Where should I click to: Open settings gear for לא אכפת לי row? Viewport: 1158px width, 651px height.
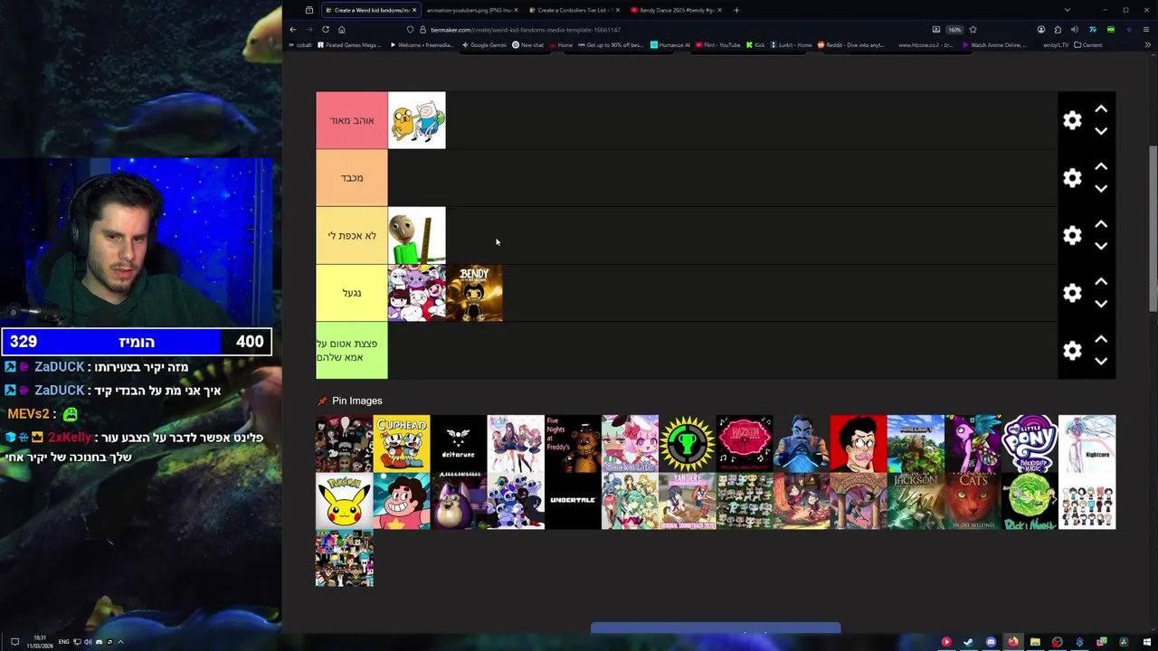1072,236
